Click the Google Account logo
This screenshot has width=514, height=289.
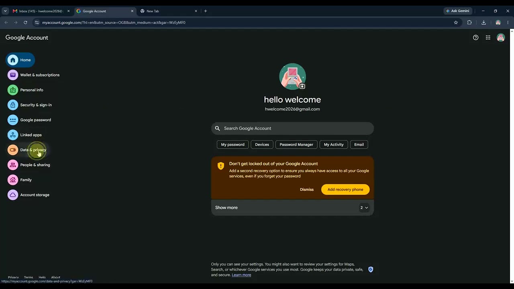(27, 38)
